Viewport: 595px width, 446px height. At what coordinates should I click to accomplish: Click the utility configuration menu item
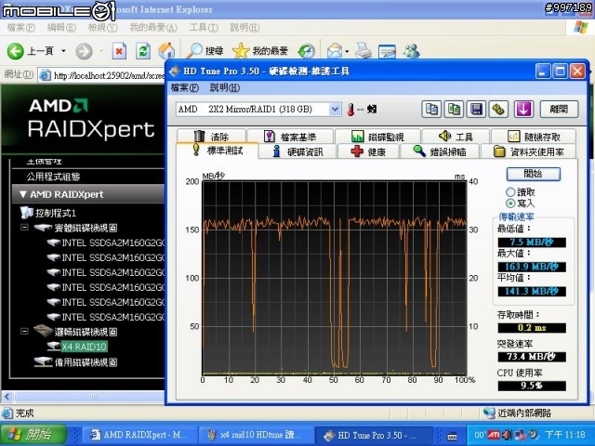[x=53, y=177]
